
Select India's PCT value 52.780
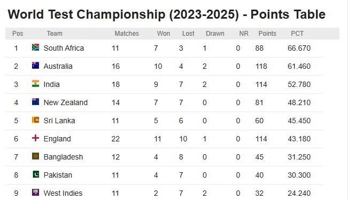[x=299, y=84]
